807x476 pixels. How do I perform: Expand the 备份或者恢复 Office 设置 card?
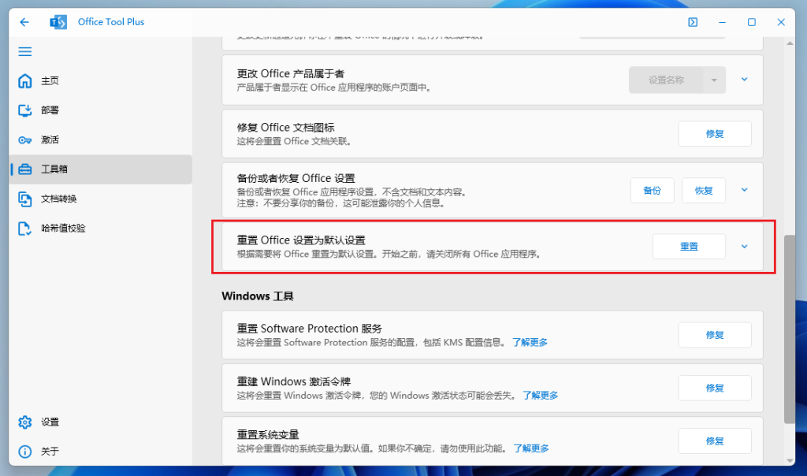(x=744, y=190)
